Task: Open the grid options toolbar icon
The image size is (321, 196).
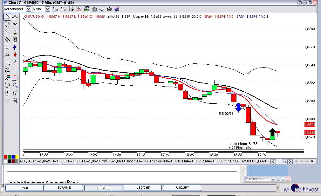Action: [71, 9]
